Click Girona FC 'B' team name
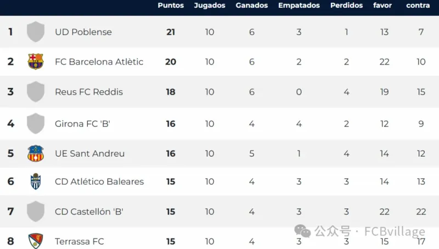This screenshot has width=439, height=249. click(83, 124)
